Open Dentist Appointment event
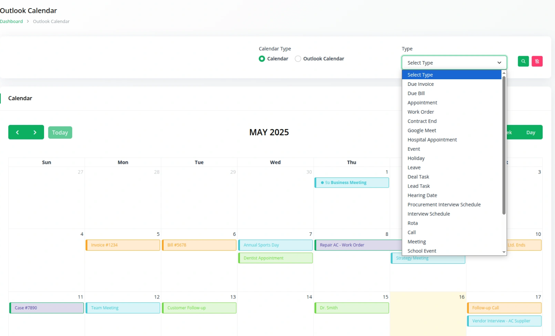The width and height of the screenshot is (555, 336). click(x=275, y=258)
